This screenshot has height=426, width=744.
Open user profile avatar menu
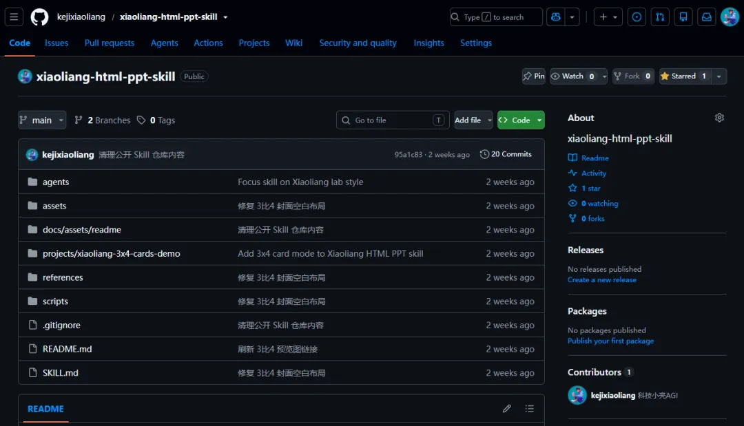pos(730,17)
